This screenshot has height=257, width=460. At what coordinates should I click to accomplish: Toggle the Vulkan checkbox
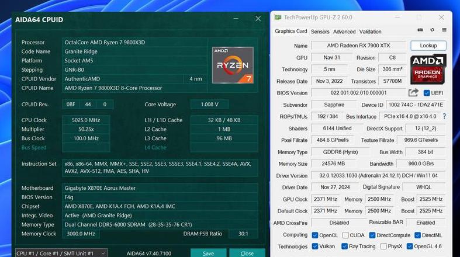tap(315, 246)
